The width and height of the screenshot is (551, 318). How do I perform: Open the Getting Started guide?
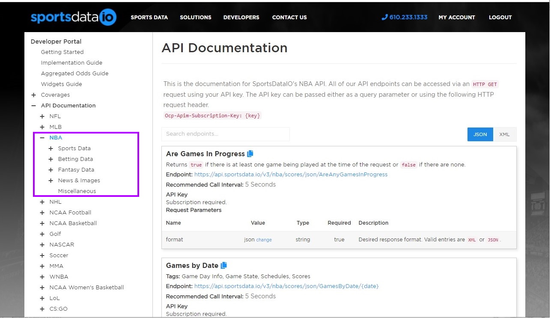[62, 52]
